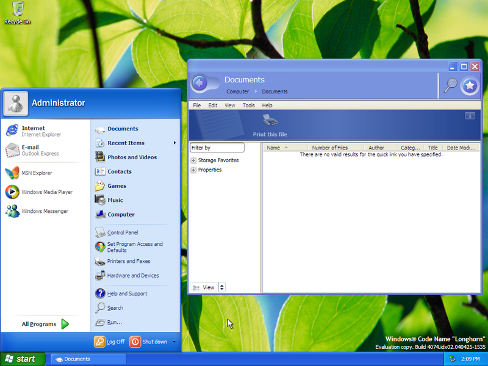Expand the Recent Items submenu
488x366 pixels.
(x=174, y=143)
